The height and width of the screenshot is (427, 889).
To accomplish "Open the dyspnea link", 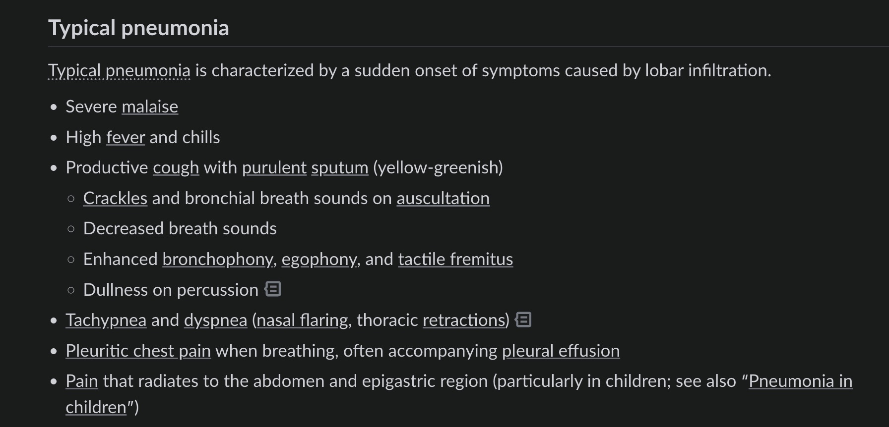I will [215, 320].
